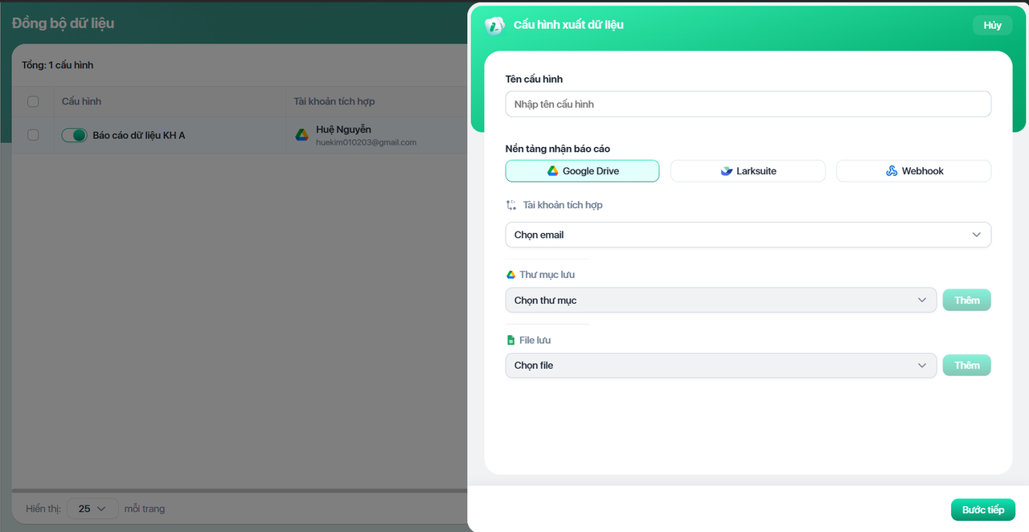The image size is (1029, 532).
Task: Check the select-all checkbox in the table header
Action: (33, 101)
